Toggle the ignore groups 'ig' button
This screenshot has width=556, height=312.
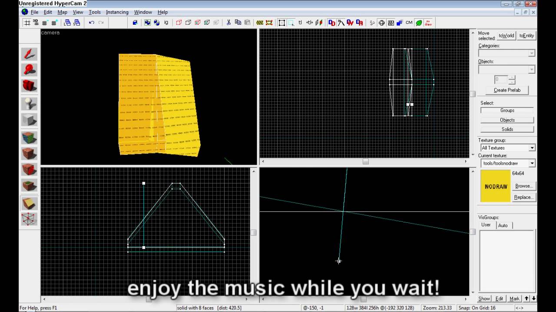point(166,23)
